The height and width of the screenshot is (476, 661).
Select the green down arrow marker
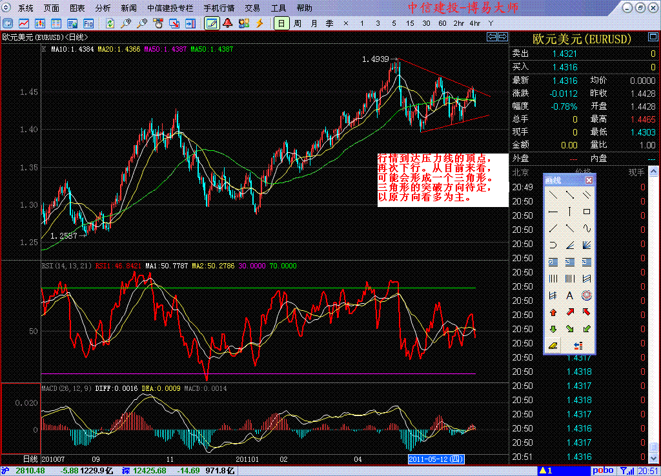(x=553, y=329)
